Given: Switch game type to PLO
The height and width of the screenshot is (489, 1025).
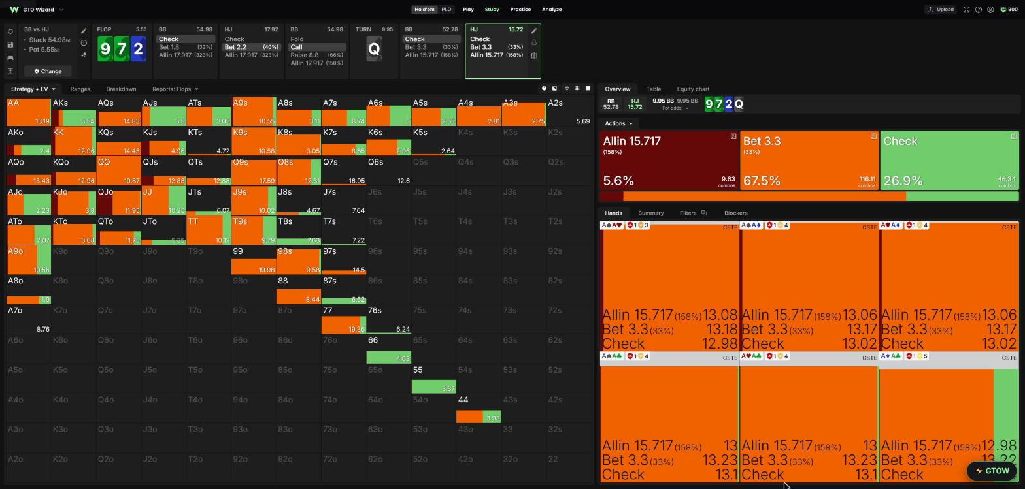Looking at the screenshot, I should [x=446, y=10].
